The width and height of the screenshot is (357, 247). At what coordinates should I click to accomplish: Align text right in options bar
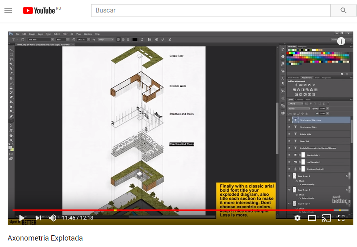(128, 40)
